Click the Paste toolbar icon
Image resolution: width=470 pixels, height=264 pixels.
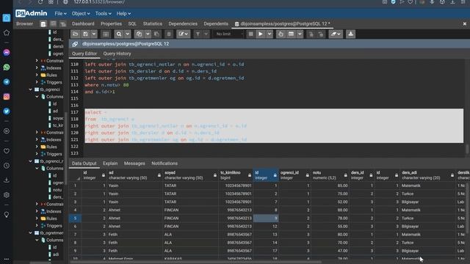(x=156, y=34)
